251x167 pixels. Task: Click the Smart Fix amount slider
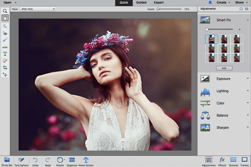coord(220,29)
